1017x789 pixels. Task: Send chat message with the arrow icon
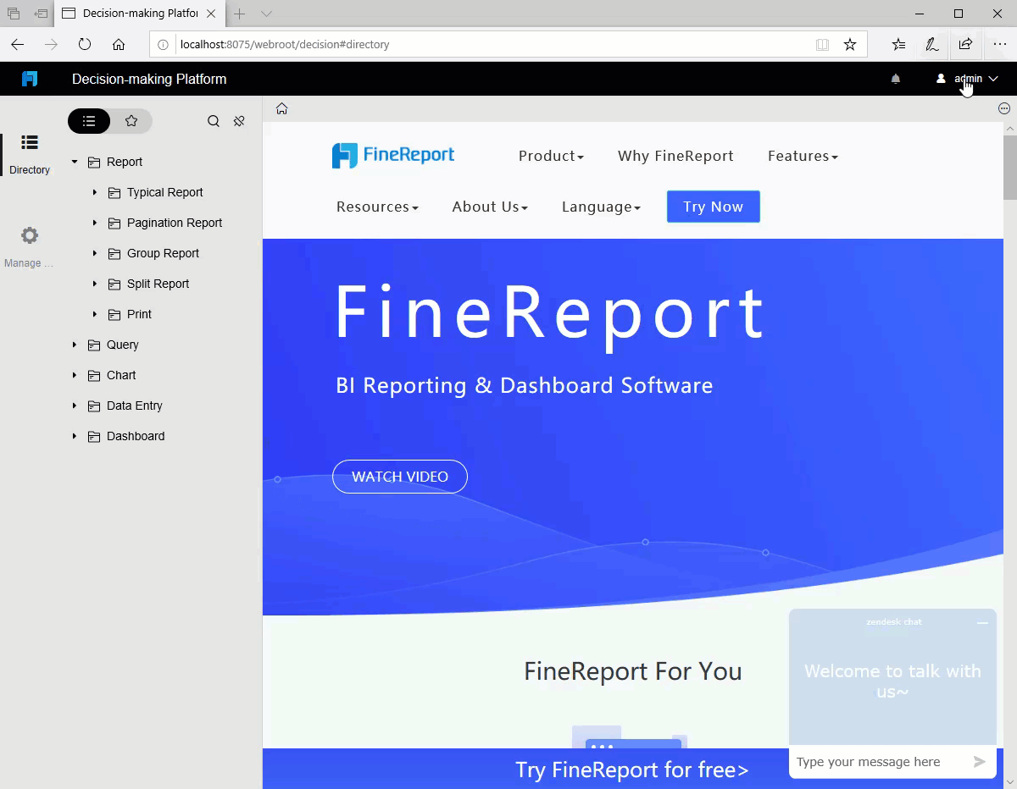point(981,762)
